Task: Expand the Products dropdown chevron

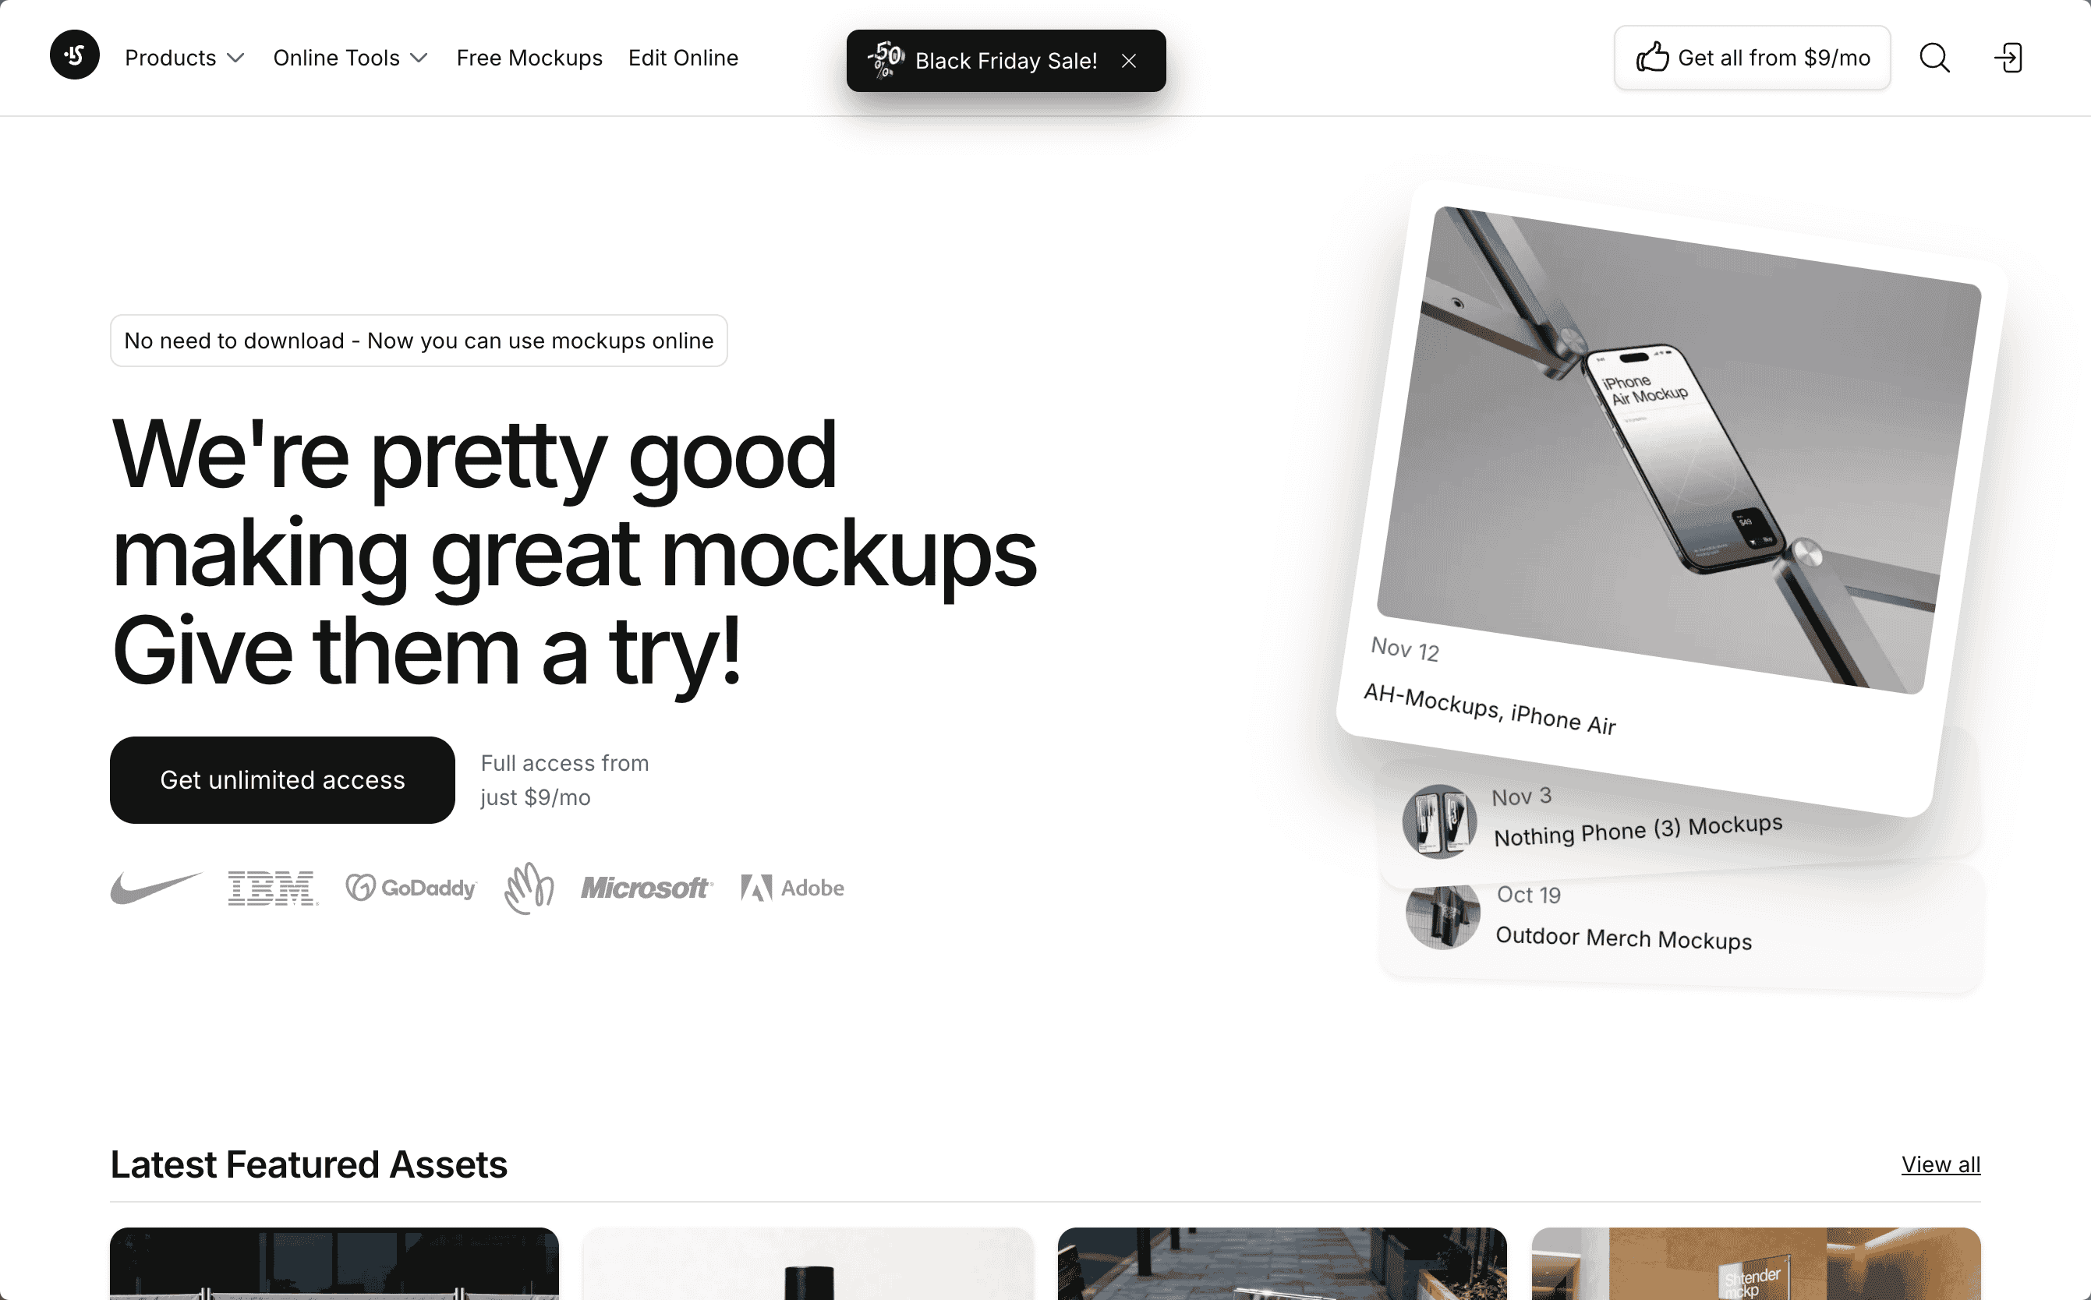Action: (235, 58)
